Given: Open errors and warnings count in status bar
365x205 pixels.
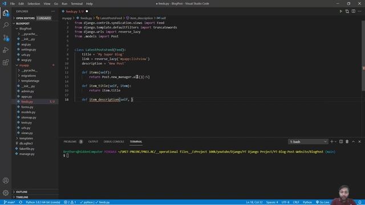Looking at the screenshot, I should click(x=70, y=202).
